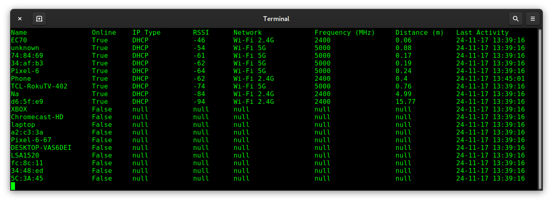This screenshot has width=553, height=202.
Task: Click the Distance (m) column header
Action: coord(419,33)
